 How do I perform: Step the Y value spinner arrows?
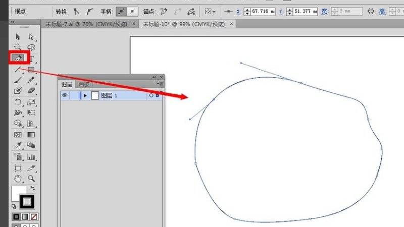(289, 11)
